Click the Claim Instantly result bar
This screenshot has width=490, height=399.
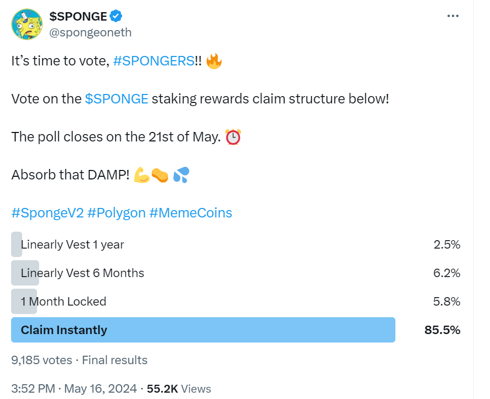click(x=203, y=330)
